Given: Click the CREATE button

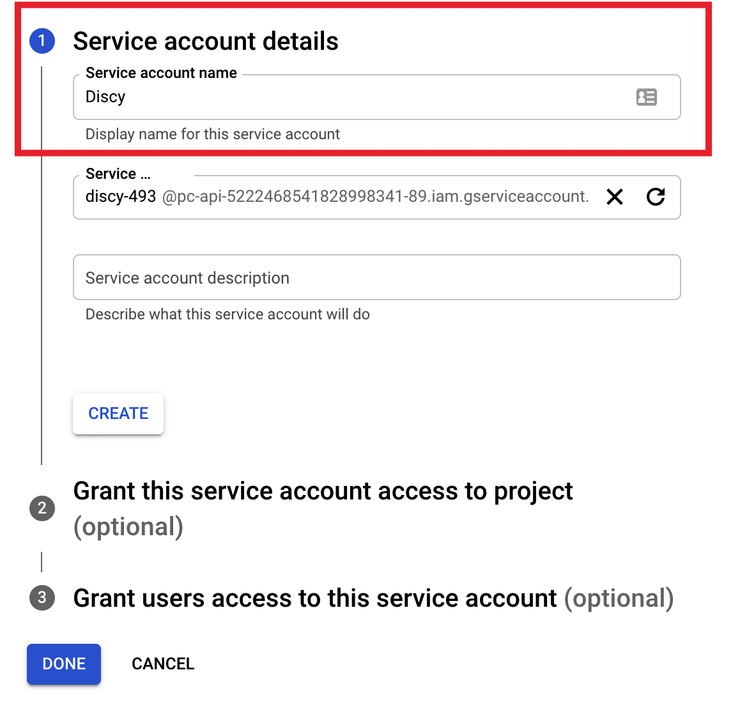Looking at the screenshot, I should 118,414.
